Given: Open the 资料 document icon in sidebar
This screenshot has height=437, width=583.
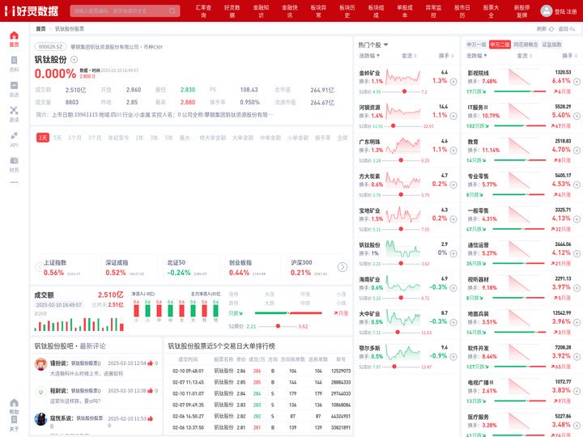Looking at the screenshot, I should click(x=14, y=64).
